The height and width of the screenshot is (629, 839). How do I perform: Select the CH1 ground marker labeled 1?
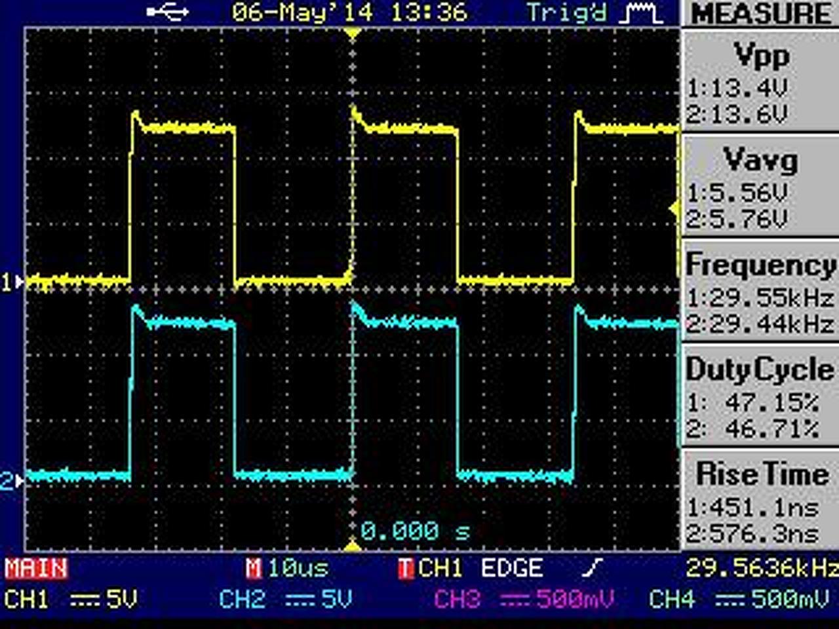pyautogui.click(x=12, y=282)
